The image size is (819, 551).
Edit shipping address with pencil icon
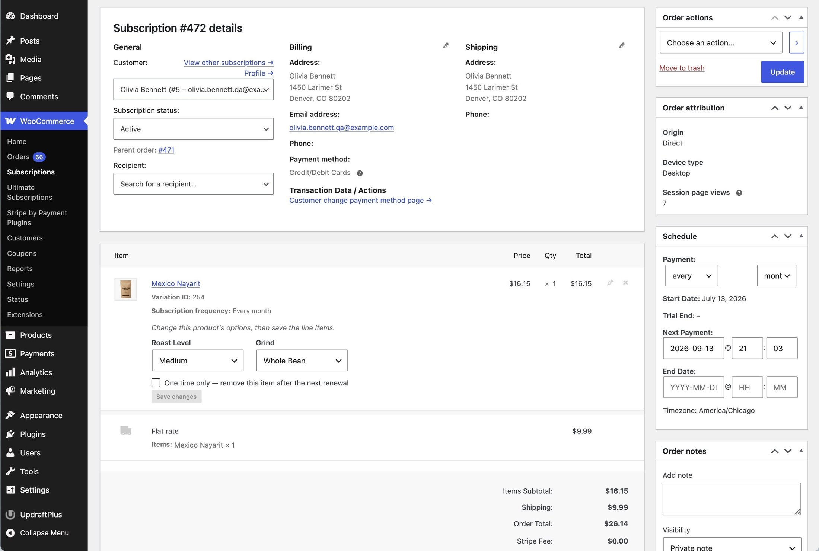tap(622, 45)
